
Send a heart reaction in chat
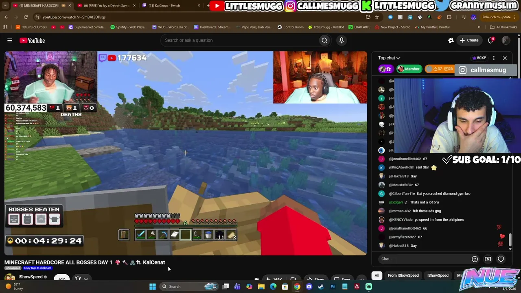point(501,259)
